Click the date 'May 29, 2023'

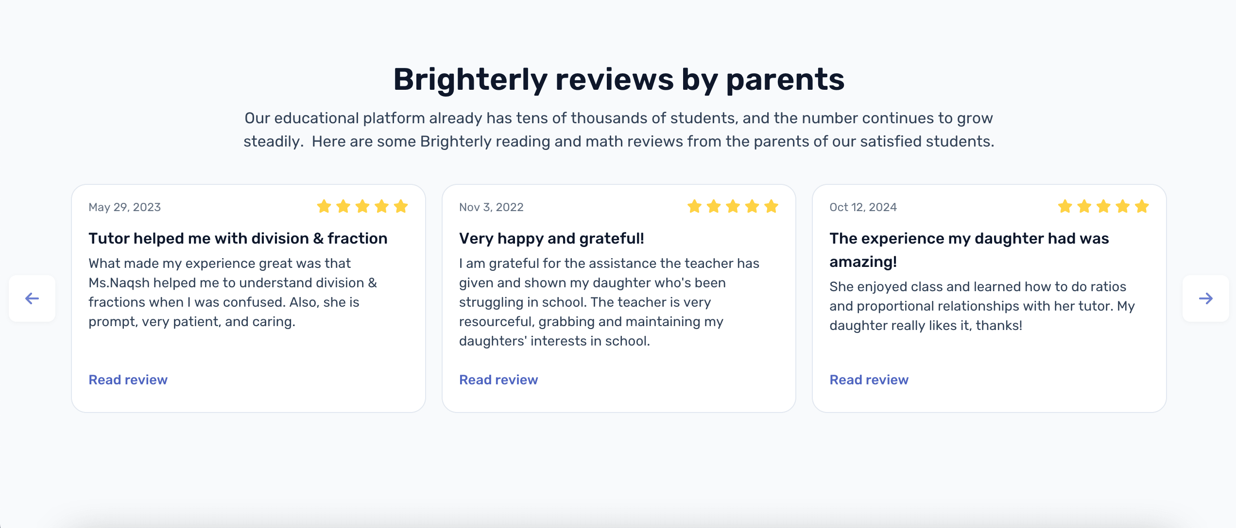(x=124, y=207)
